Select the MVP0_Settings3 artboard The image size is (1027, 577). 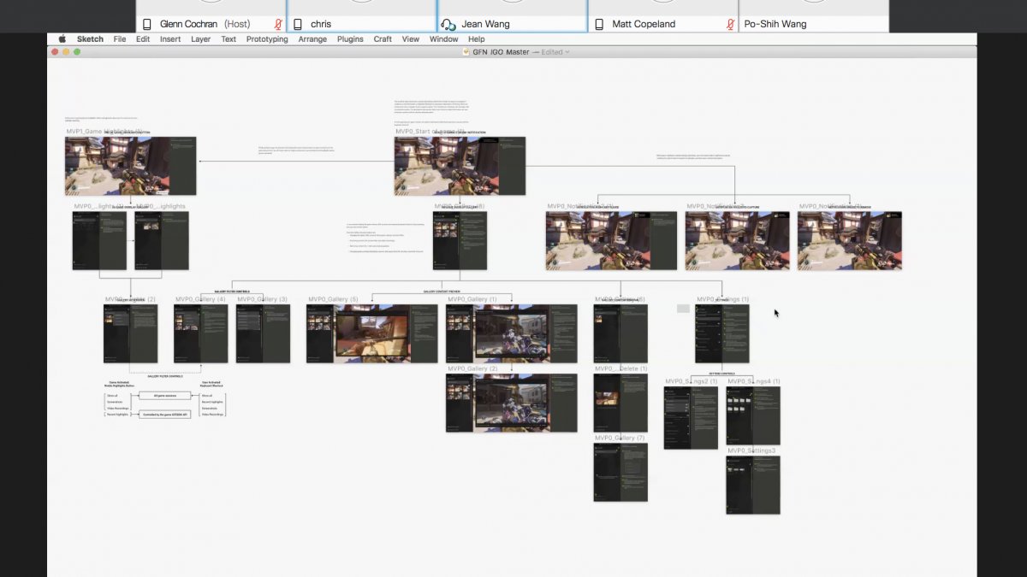click(x=753, y=485)
